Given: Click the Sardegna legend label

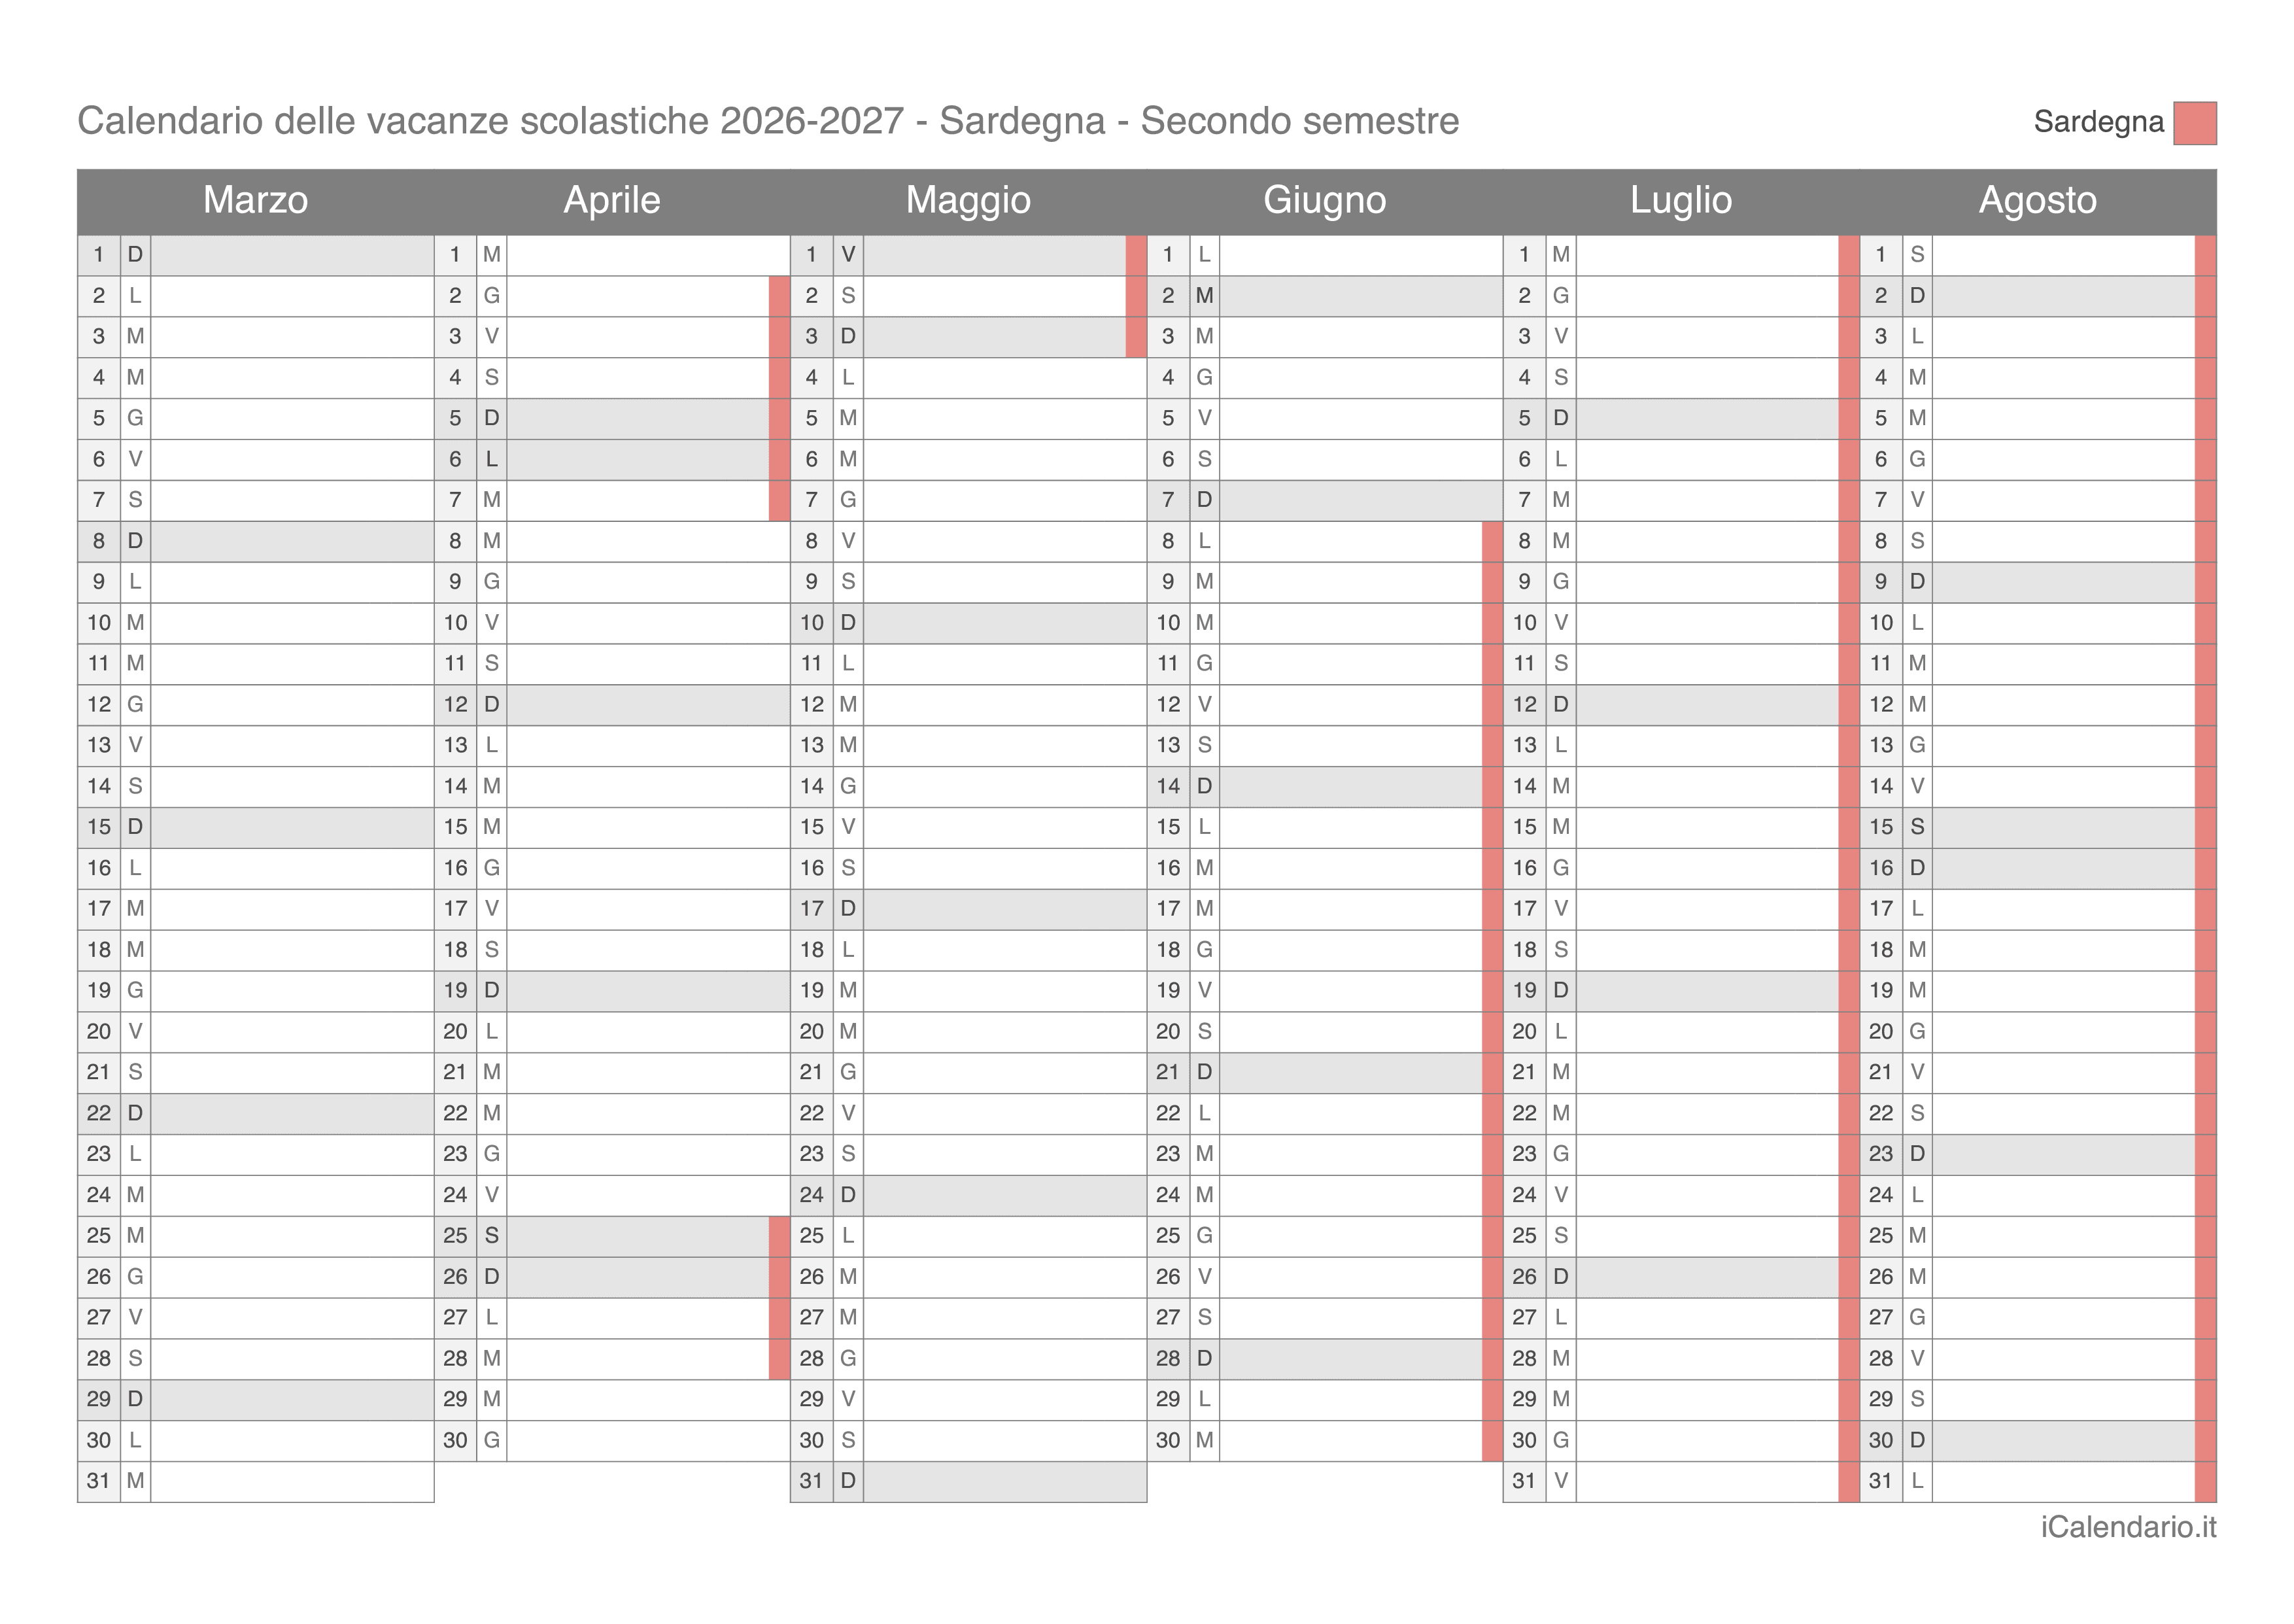Looking at the screenshot, I should [2098, 122].
